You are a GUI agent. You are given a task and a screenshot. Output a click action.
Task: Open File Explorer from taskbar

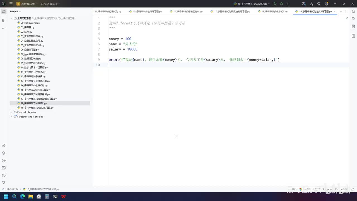click(31, 197)
